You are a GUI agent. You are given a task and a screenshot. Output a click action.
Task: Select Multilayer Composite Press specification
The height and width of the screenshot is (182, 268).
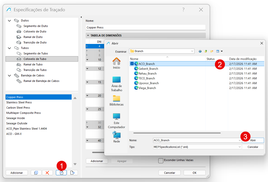pos(39,113)
